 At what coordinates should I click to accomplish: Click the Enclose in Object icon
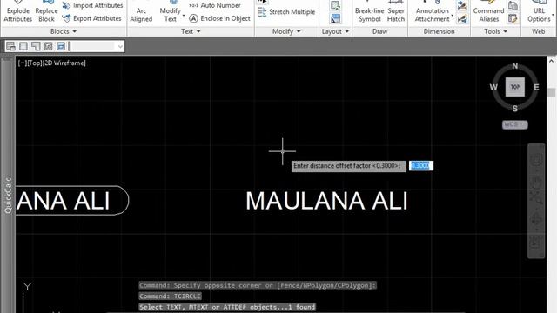coord(193,18)
